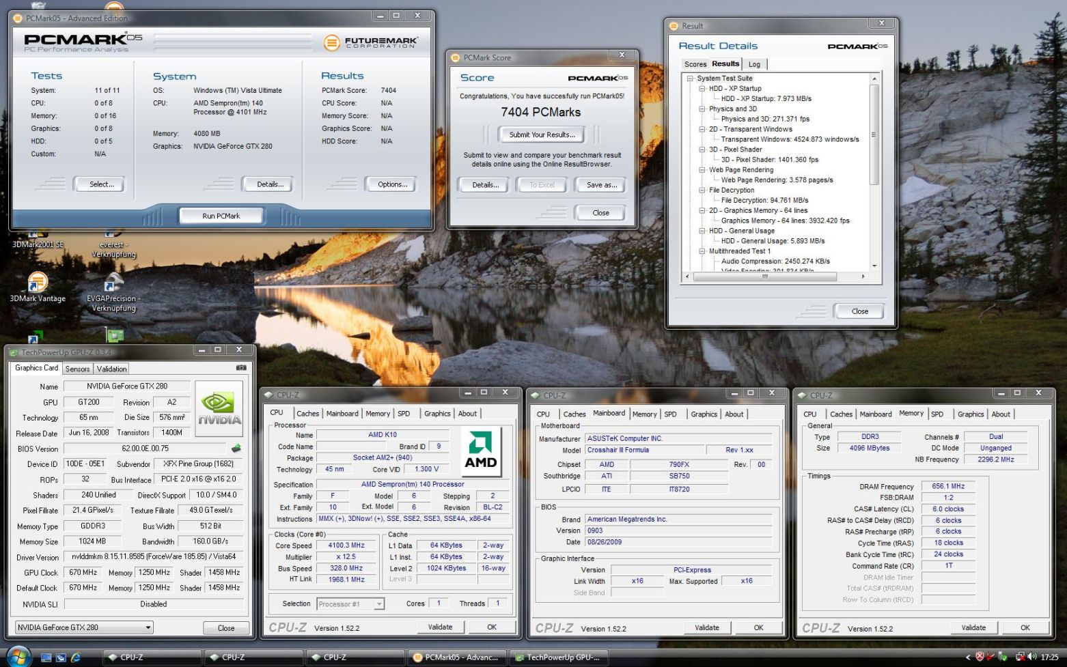
Task: Click the GPU-Z BIOS save chip icon
Action: point(236,449)
